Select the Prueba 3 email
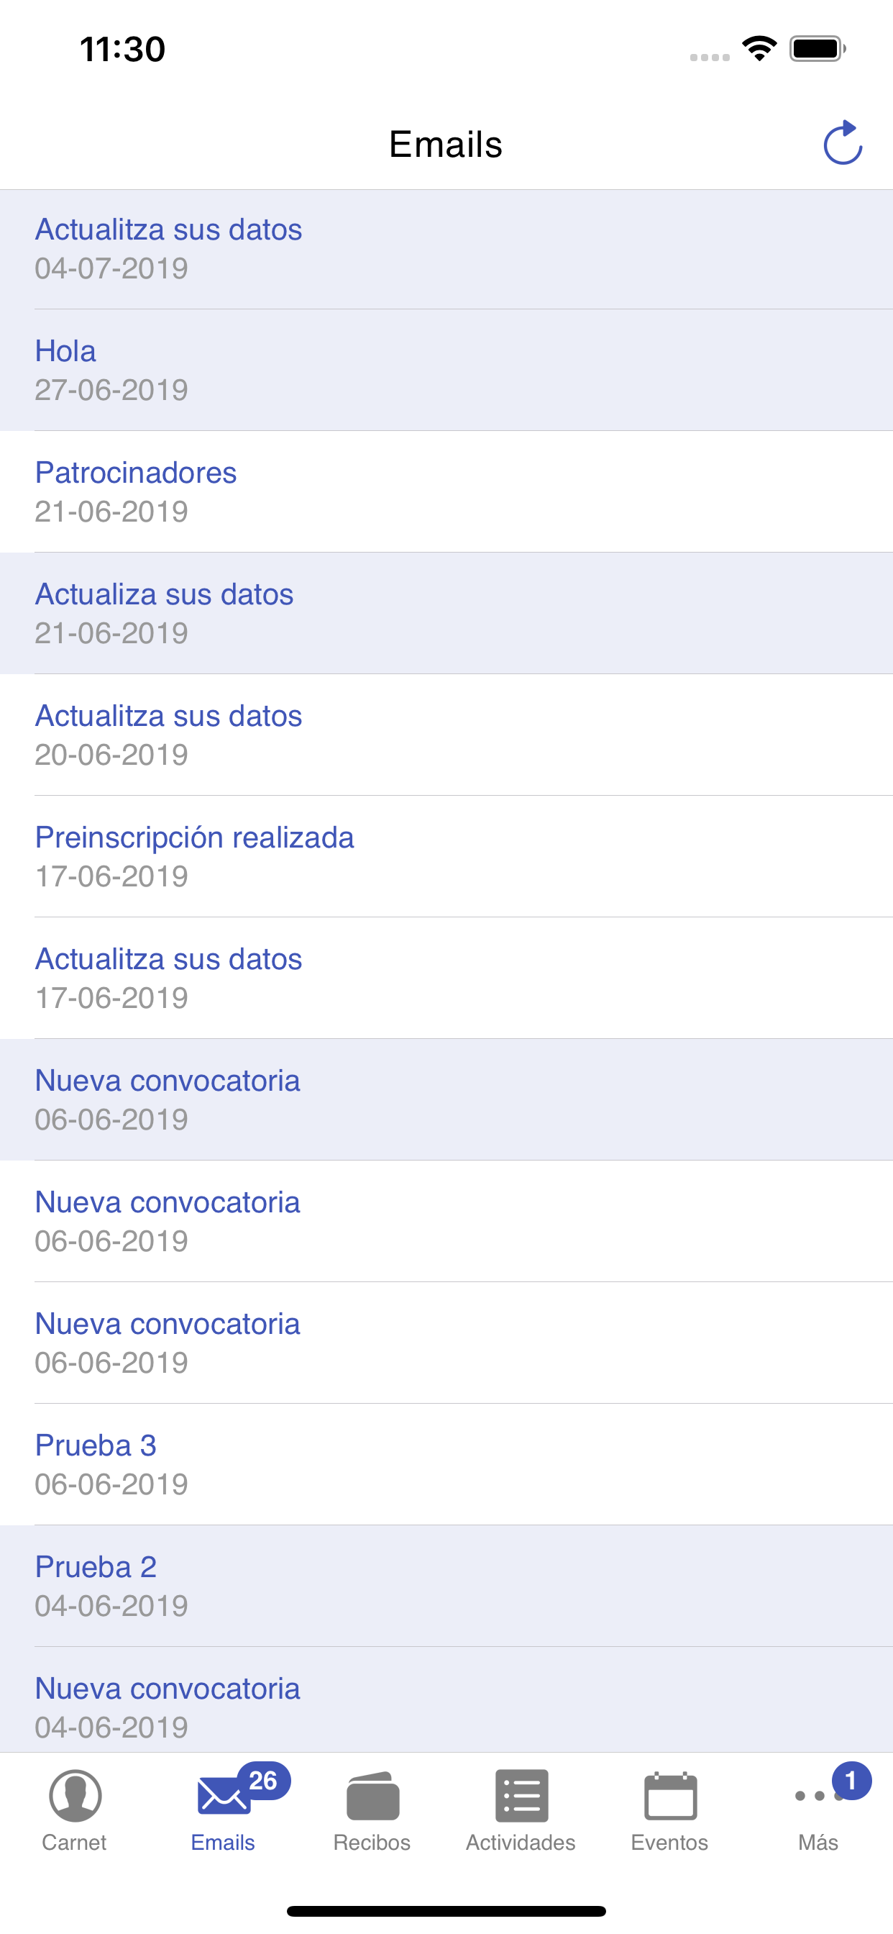Image resolution: width=893 pixels, height=1934 pixels. pos(446,1464)
